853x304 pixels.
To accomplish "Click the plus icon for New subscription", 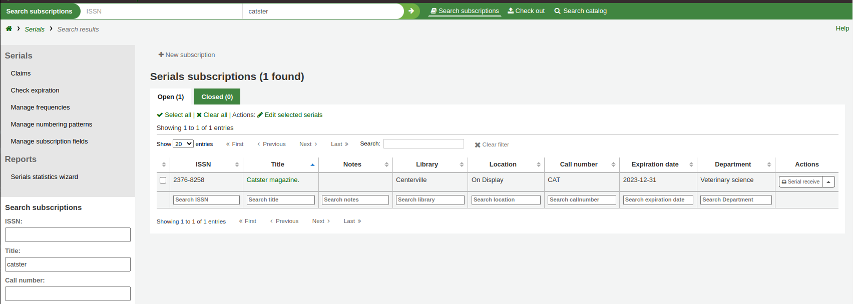I will (x=161, y=55).
